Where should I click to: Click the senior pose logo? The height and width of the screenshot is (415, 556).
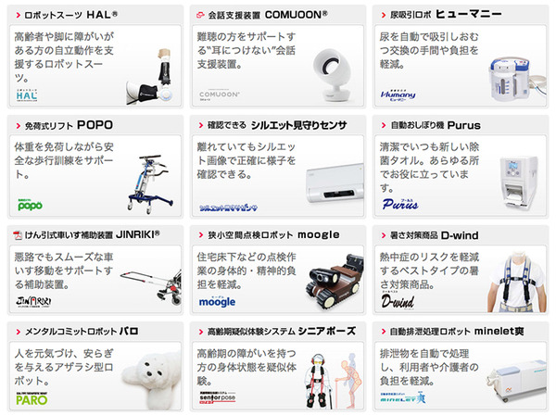click(218, 398)
